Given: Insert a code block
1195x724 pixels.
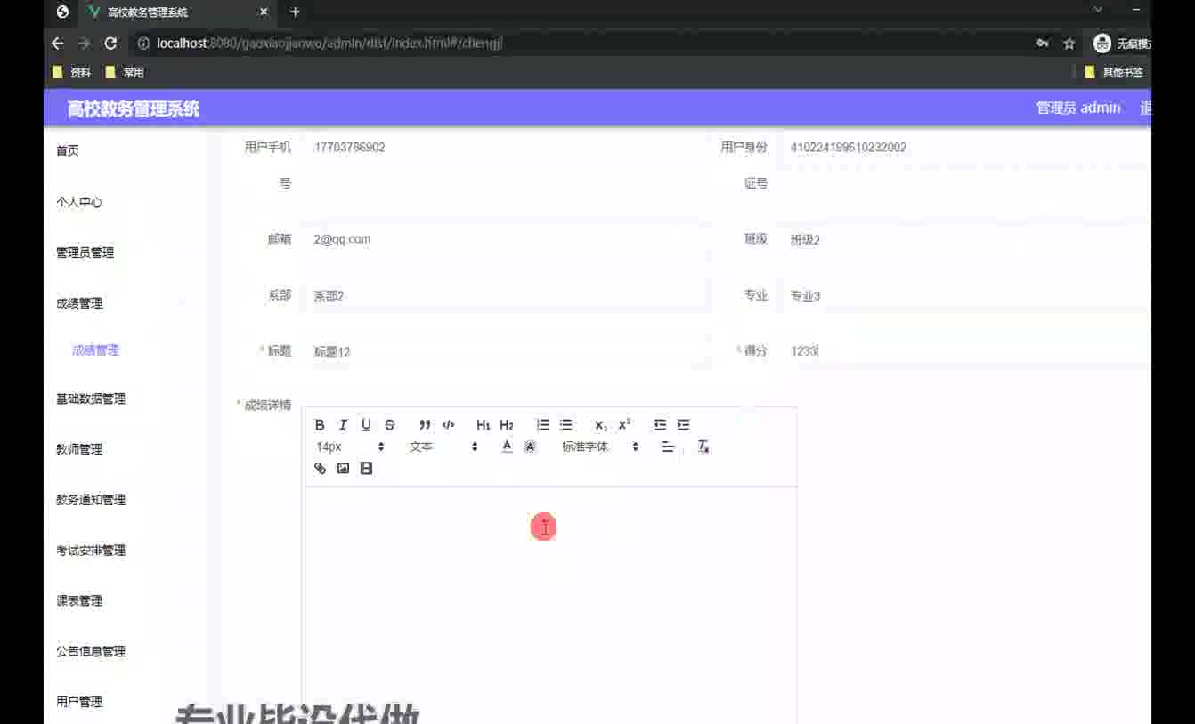Looking at the screenshot, I should coord(448,425).
